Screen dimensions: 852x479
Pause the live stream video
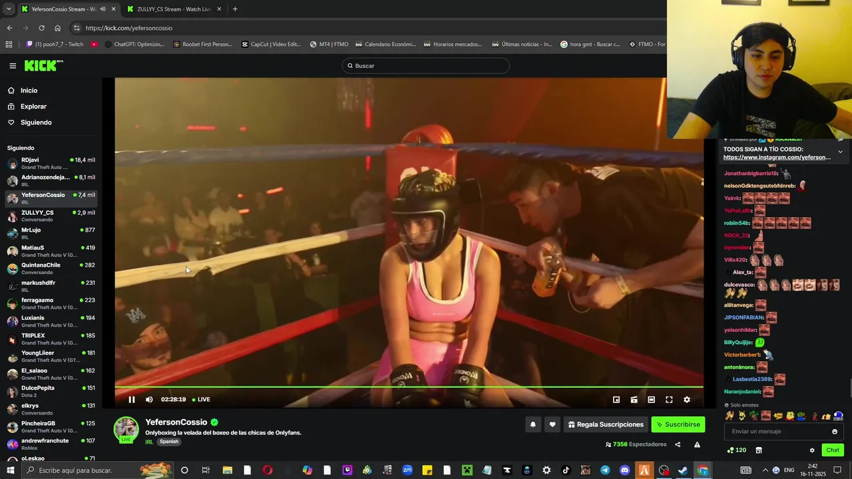131,399
